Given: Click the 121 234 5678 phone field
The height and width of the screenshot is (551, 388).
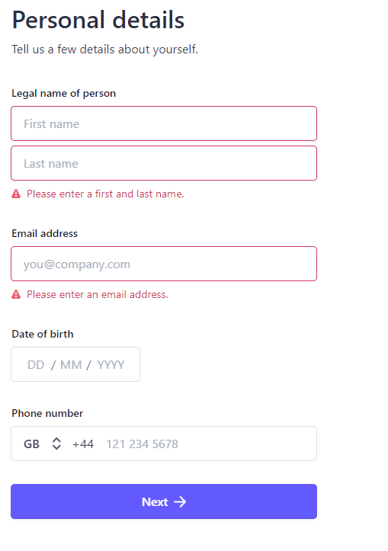Looking at the screenshot, I should click(209, 444).
